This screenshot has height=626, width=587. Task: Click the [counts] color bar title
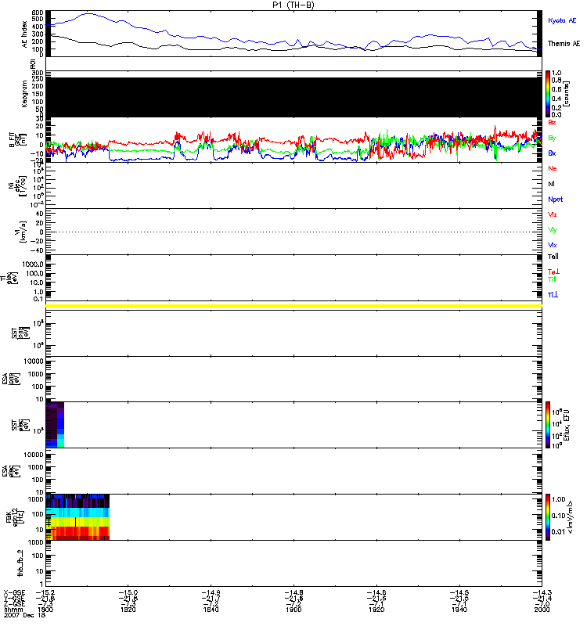pyautogui.click(x=566, y=94)
